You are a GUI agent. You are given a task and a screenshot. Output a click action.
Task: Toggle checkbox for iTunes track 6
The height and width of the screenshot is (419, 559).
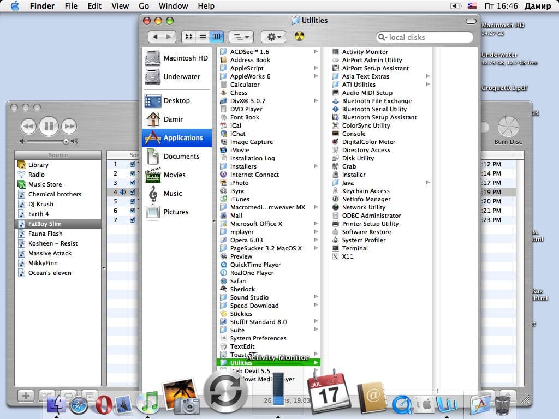(x=133, y=211)
